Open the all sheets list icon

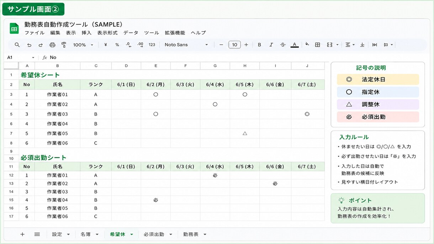point(37,234)
